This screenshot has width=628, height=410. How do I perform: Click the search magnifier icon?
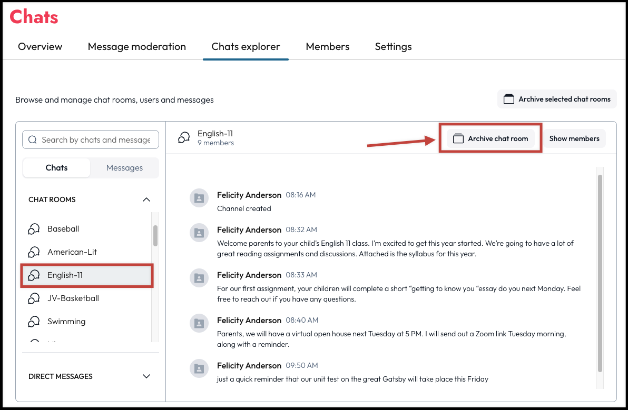pos(33,139)
